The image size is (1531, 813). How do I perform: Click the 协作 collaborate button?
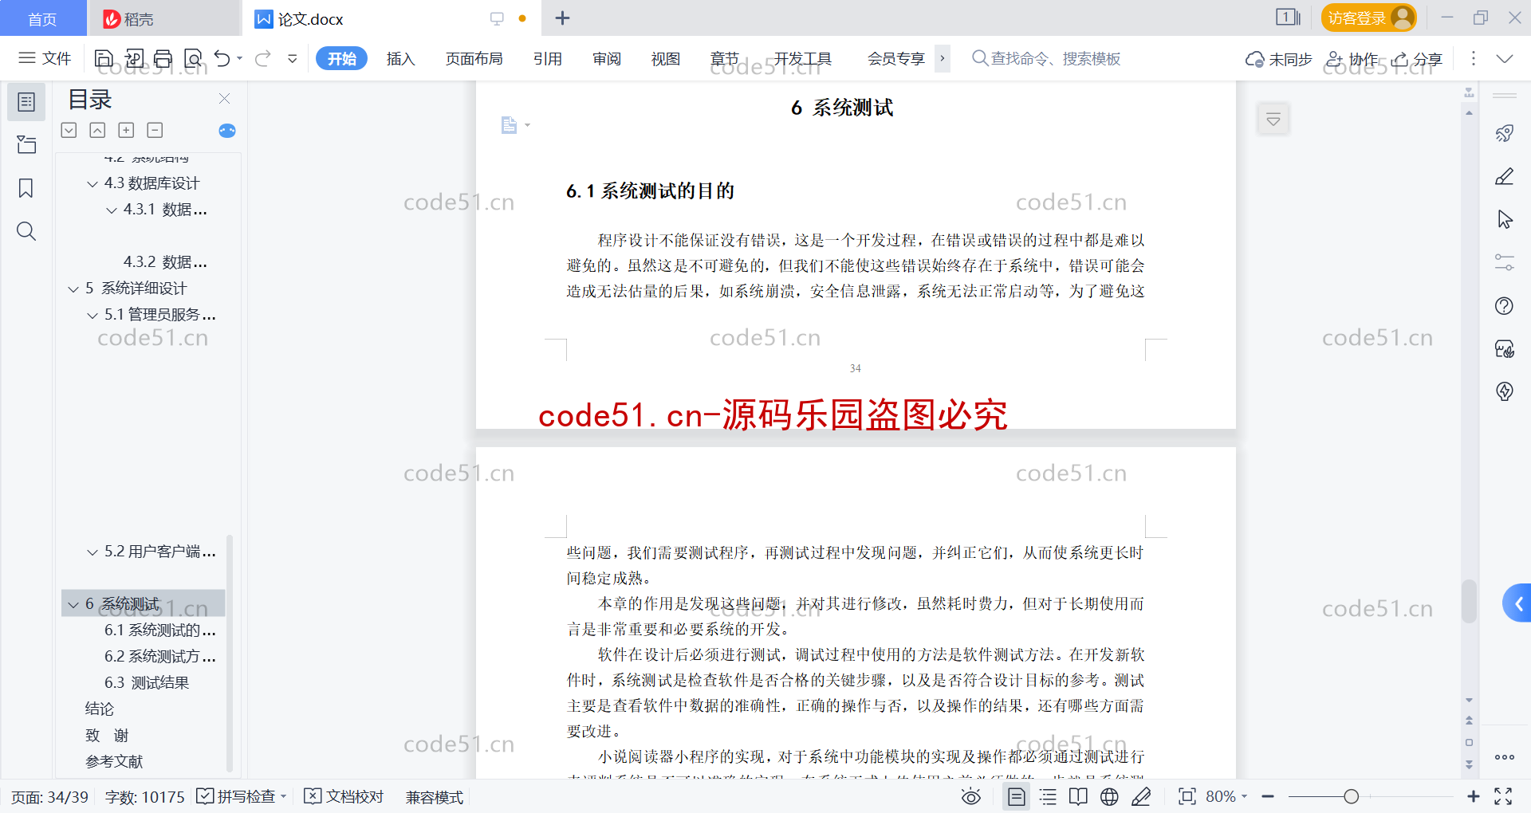[x=1352, y=59]
